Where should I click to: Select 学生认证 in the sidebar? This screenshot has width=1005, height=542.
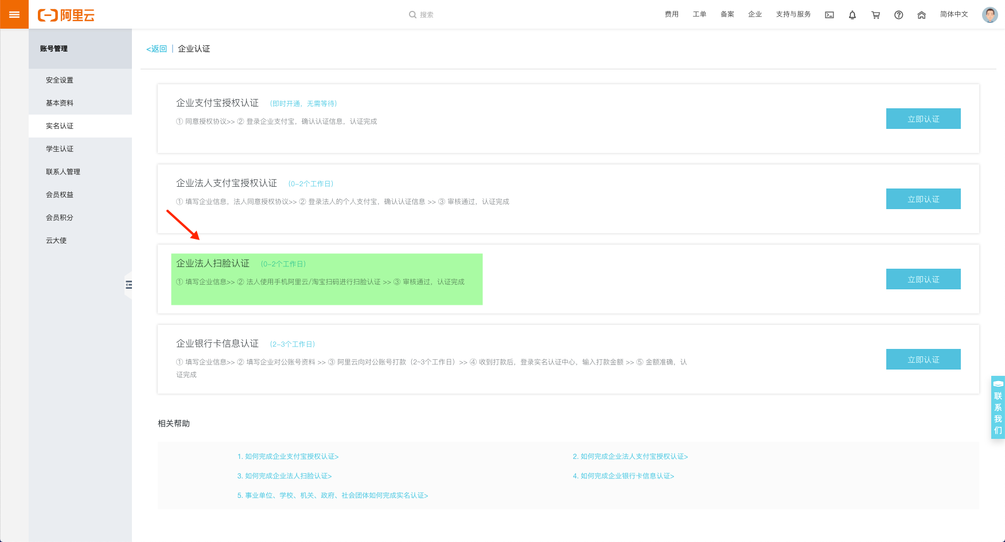tap(60, 149)
